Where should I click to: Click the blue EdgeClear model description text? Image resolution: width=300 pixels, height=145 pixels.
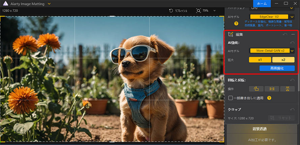pyautogui.click(x=268, y=23)
